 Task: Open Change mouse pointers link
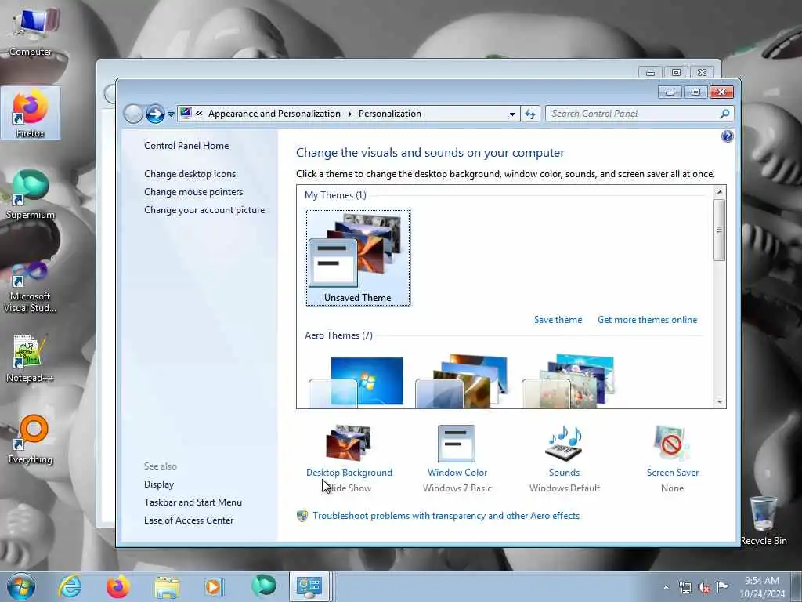pyautogui.click(x=193, y=192)
